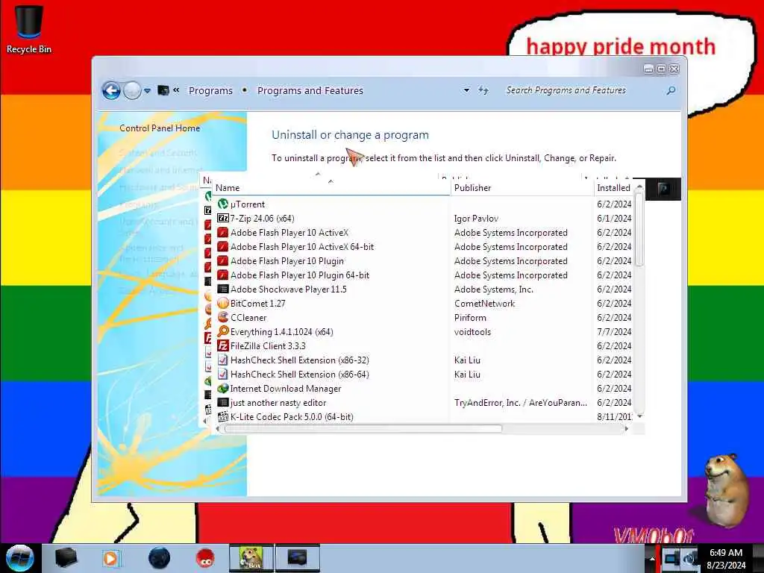
Task: Select HashCheck Shell Extension (x86-32) icon
Action: click(x=223, y=360)
